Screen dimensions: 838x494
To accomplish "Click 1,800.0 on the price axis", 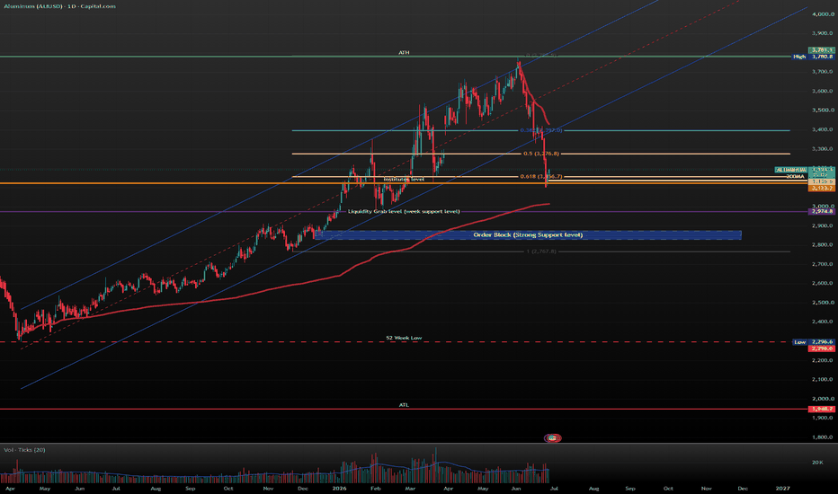I will [823, 437].
